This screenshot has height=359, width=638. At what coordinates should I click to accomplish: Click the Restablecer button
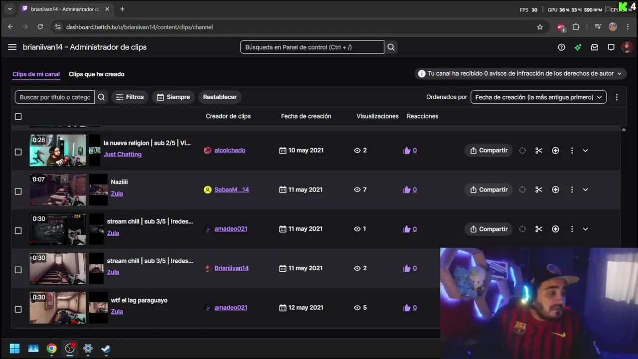pos(220,97)
